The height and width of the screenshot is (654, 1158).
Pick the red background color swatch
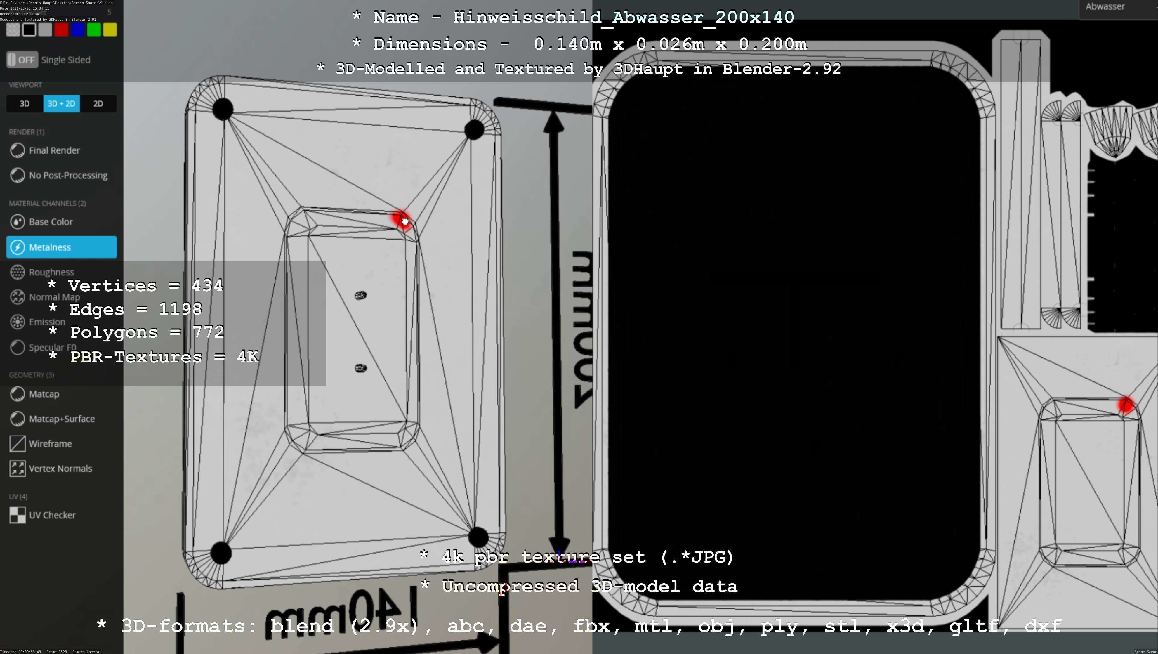click(62, 30)
